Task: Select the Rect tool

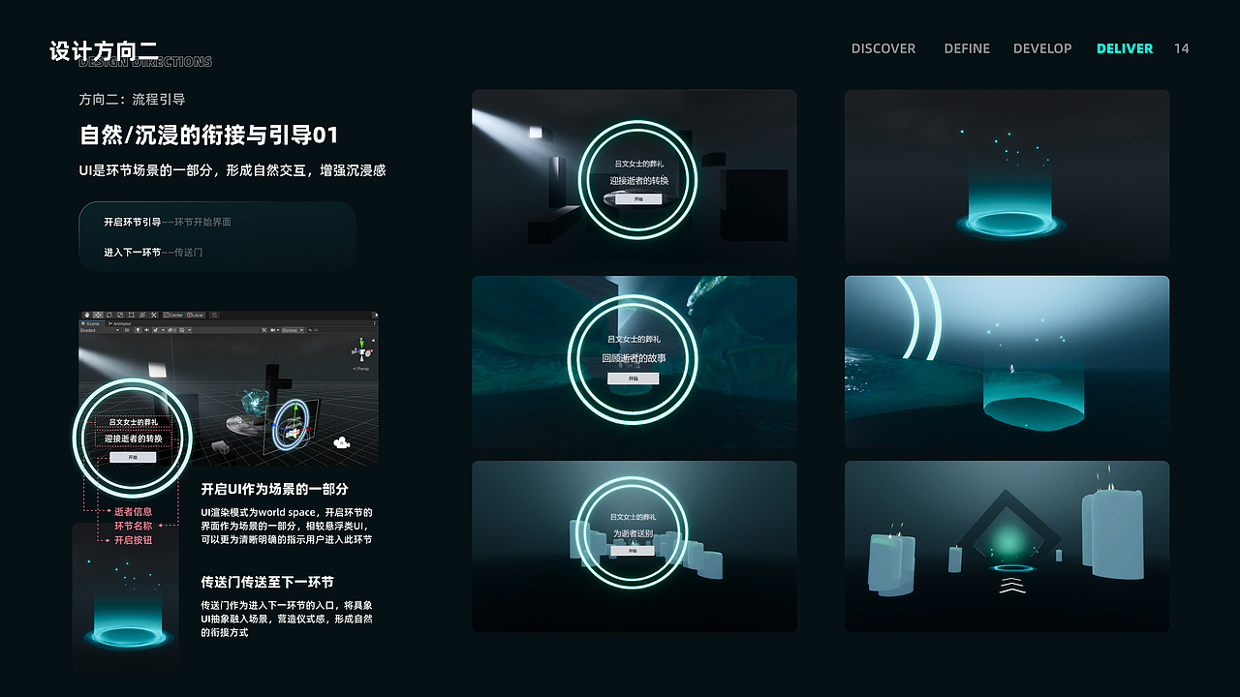Action: point(131,315)
